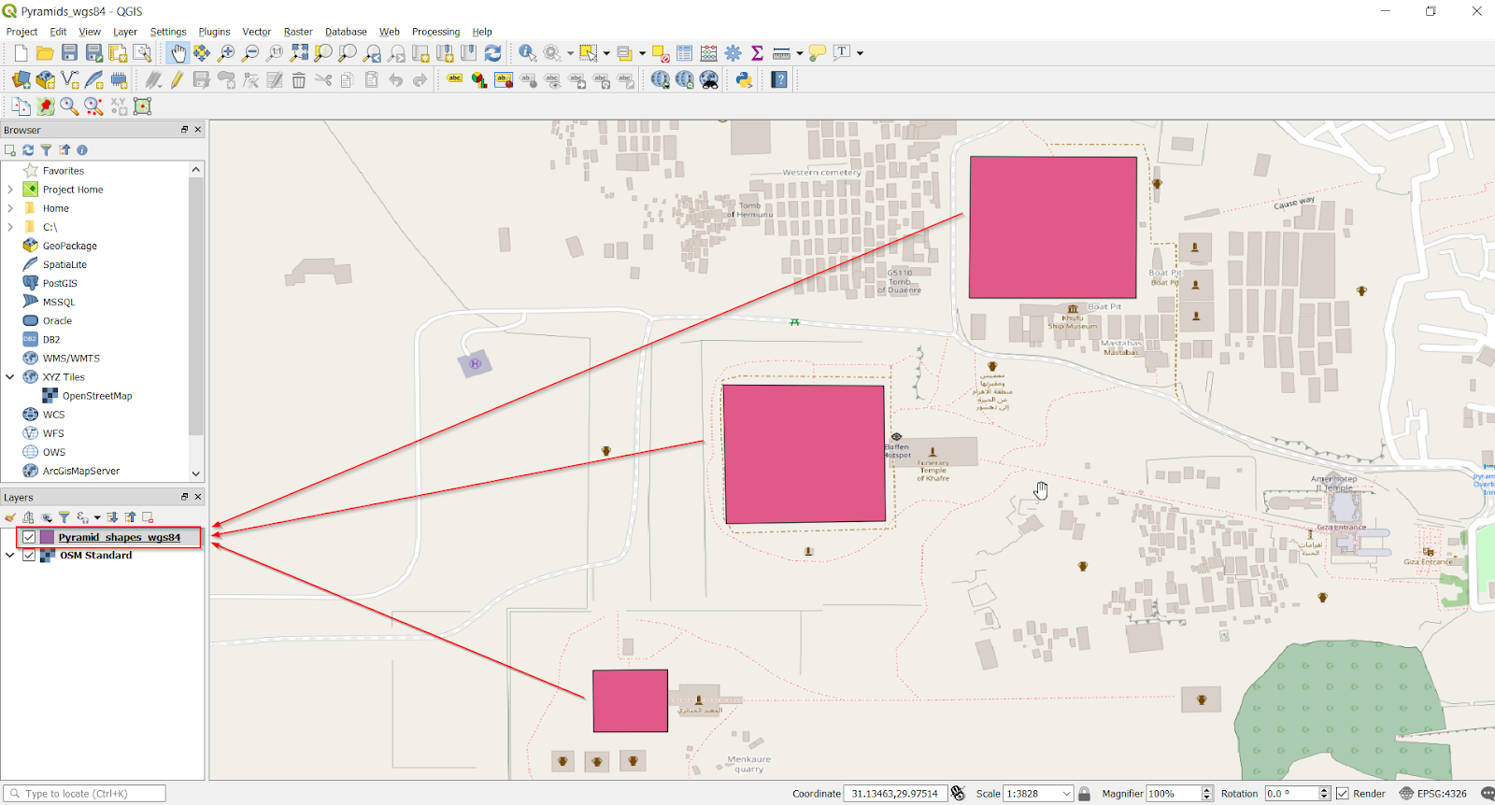Open the Vector menu
Image resolution: width=1495 pixels, height=805 pixels.
(x=256, y=32)
